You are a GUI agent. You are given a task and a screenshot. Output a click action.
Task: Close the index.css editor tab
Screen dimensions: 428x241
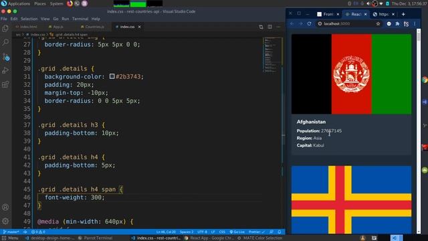(140, 27)
